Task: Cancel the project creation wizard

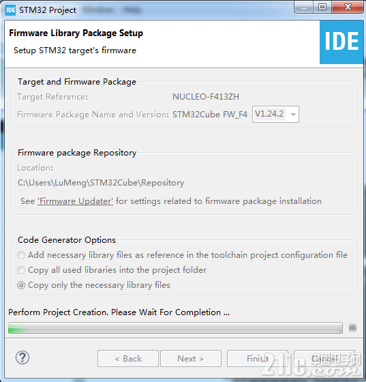Action: [324, 358]
